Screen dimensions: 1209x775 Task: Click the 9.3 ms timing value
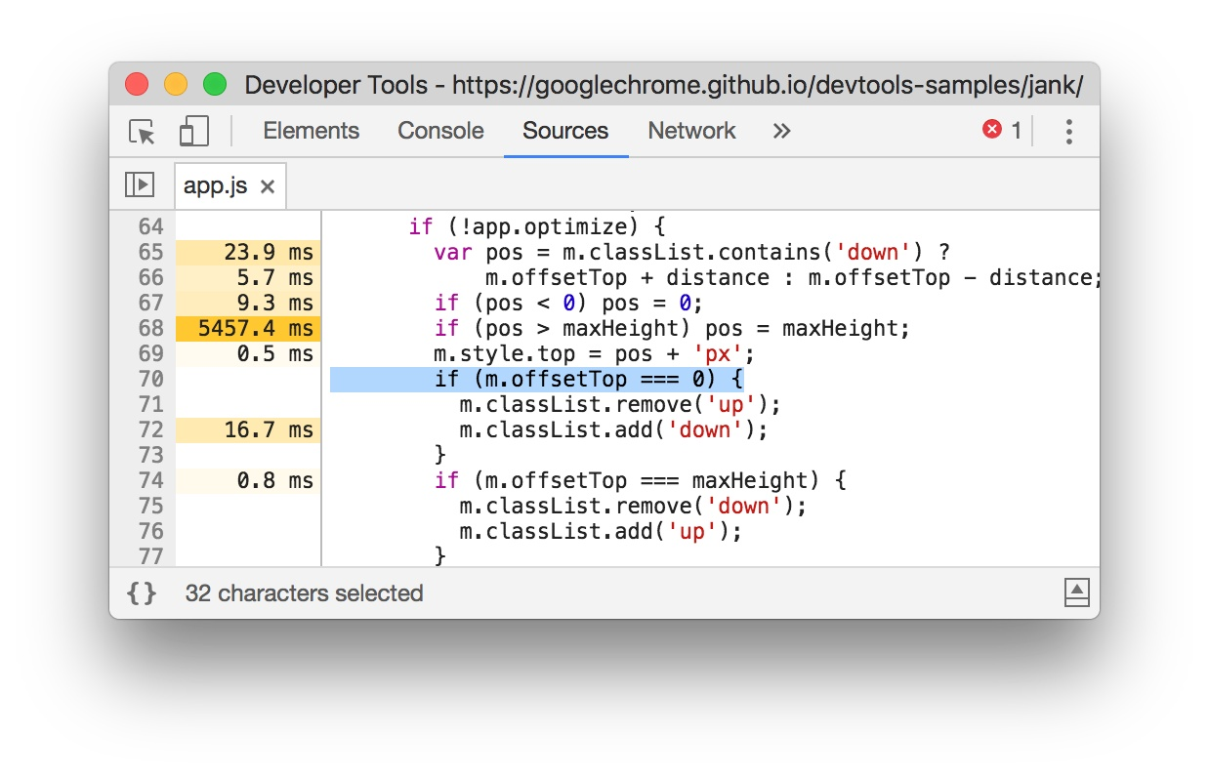[x=275, y=303]
